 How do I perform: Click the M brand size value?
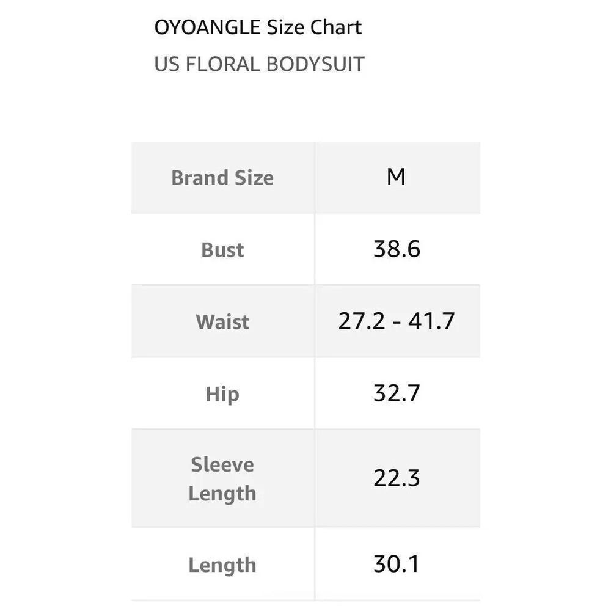pos(397,177)
